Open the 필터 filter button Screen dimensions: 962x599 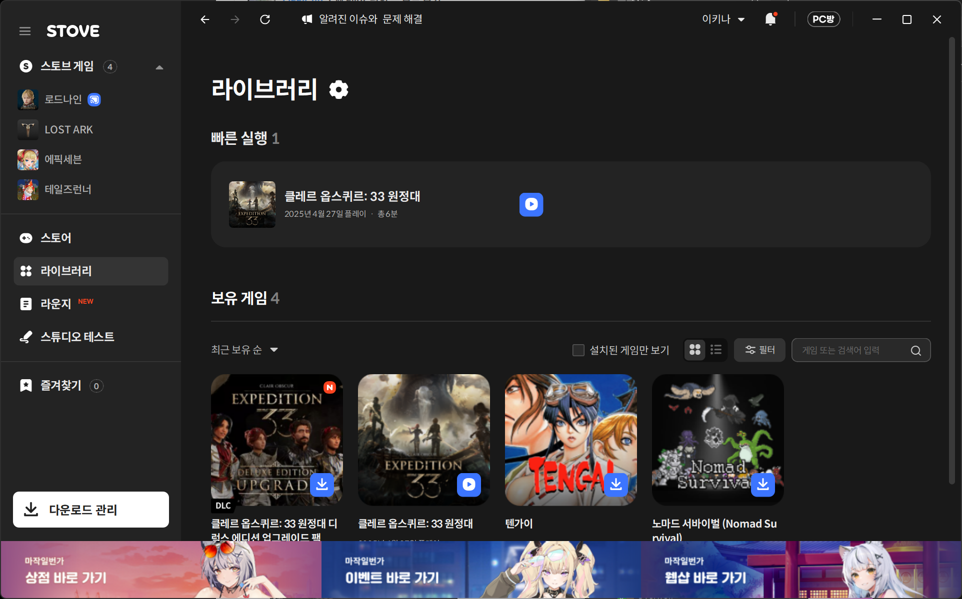(x=759, y=350)
